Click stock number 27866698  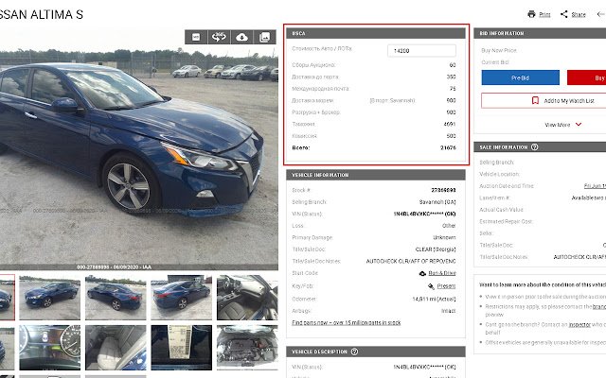click(x=443, y=190)
